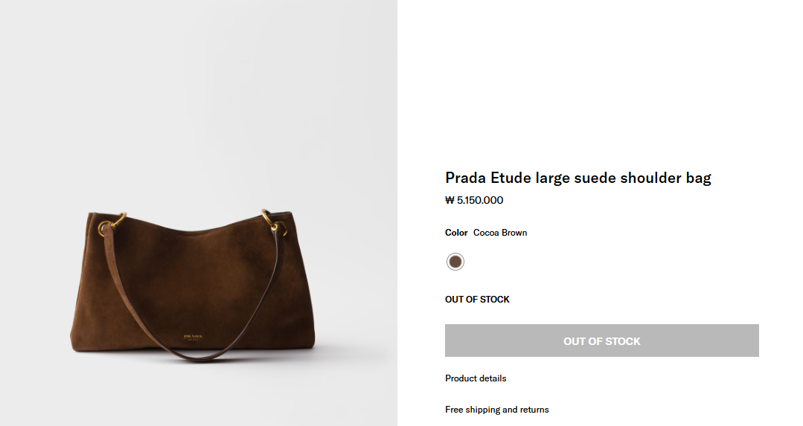The height and width of the screenshot is (426, 803).
Task: Click the bold Color label
Action: point(456,233)
